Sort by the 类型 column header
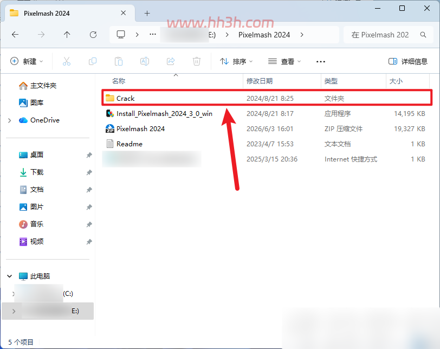Image resolution: width=440 pixels, height=349 pixels. (331, 81)
